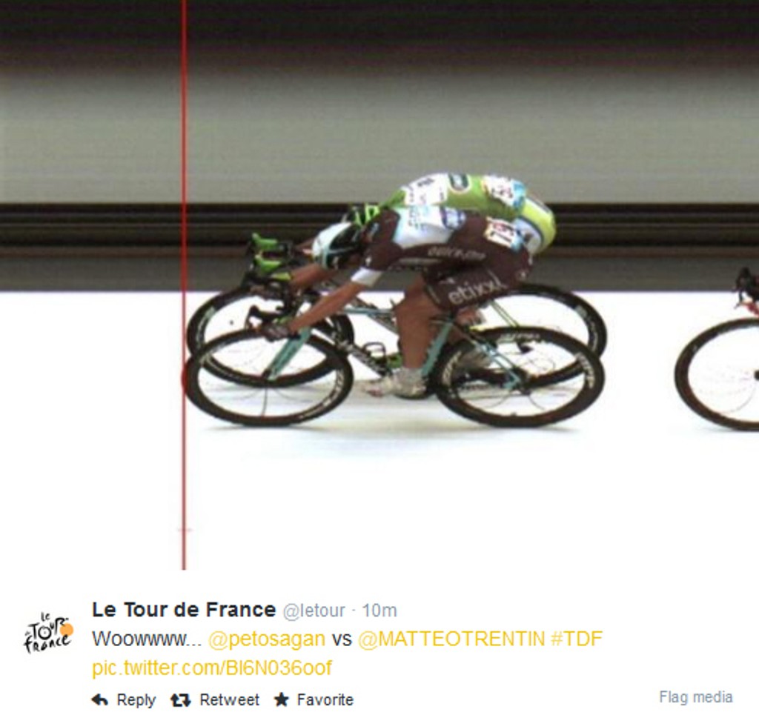Image resolution: width=759 pixels, height=715 pixels.
Task: Open the Tour de France logo avatar
Action: coord(48,633)
